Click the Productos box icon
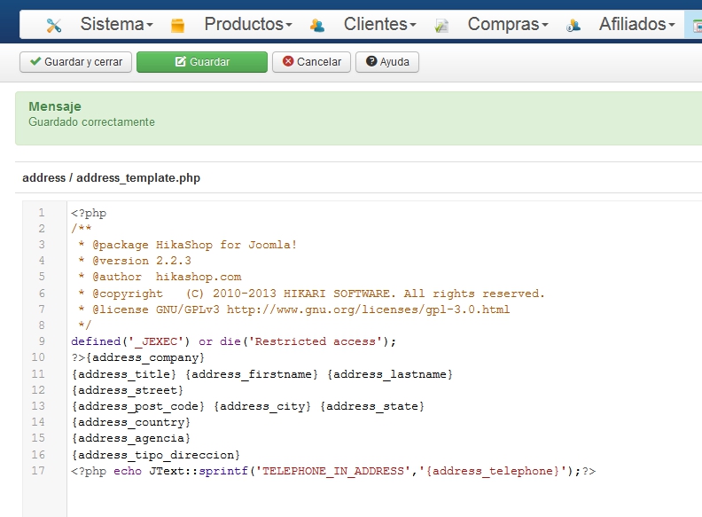 [x=177, y=26]
